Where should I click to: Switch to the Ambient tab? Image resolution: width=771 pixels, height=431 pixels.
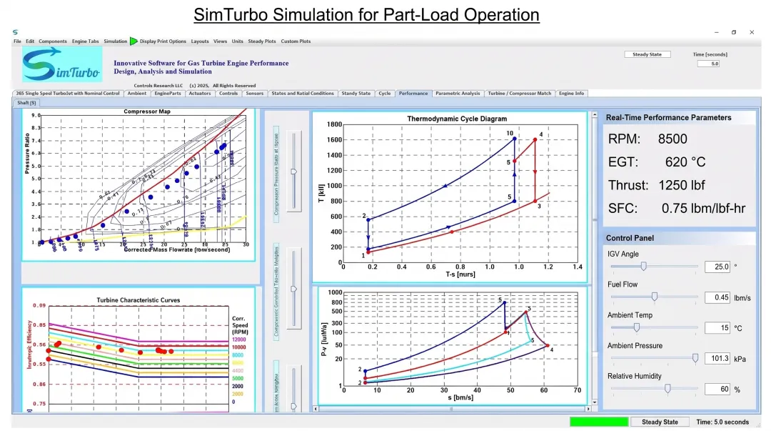tap(136, 93)
